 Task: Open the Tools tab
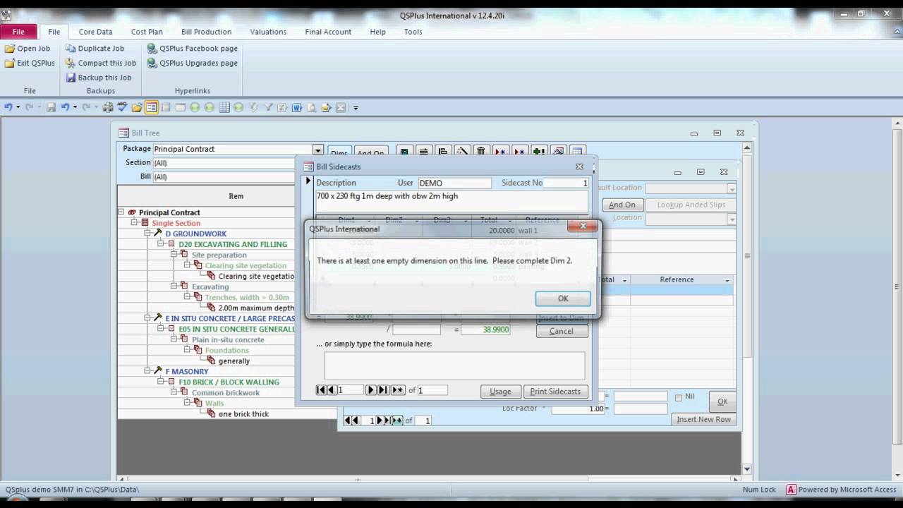(x=413, y=32)
